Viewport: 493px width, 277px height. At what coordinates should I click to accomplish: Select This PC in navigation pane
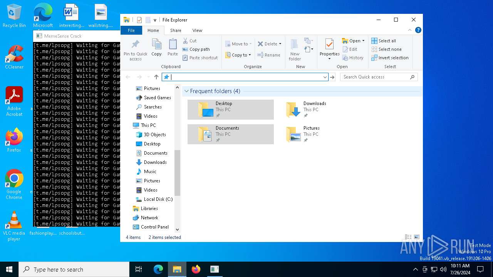click(144, 125)
